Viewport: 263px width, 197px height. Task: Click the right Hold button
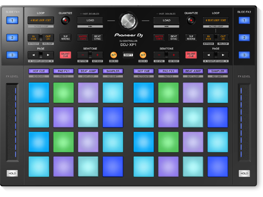[244, 173]
